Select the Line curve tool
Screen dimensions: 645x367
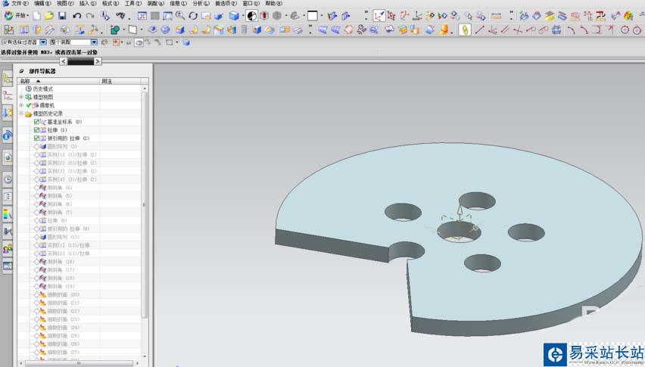(480, 30)
